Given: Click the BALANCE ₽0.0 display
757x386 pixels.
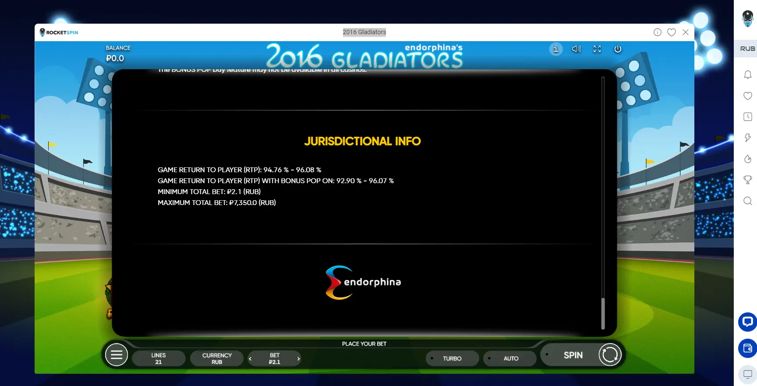Looking at the screenshot, I should tap(118, 54).
